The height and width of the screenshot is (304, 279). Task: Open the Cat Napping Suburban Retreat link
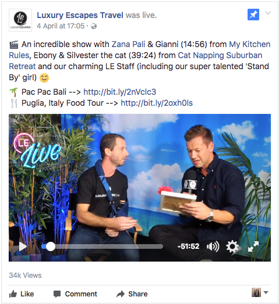click(135, 61)
